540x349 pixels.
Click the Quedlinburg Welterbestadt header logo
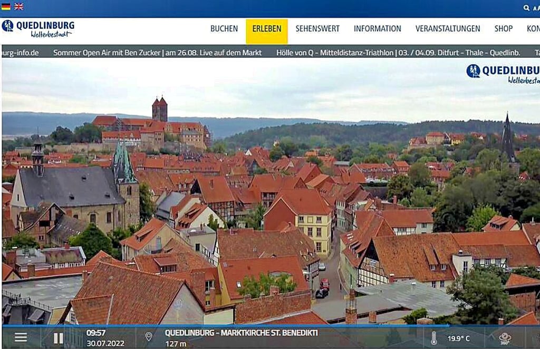(x=38, y=29)
